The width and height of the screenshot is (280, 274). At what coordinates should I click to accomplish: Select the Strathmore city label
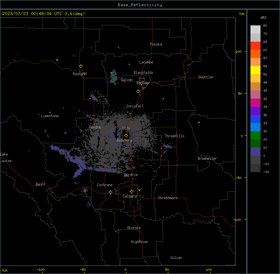point(168,198)
